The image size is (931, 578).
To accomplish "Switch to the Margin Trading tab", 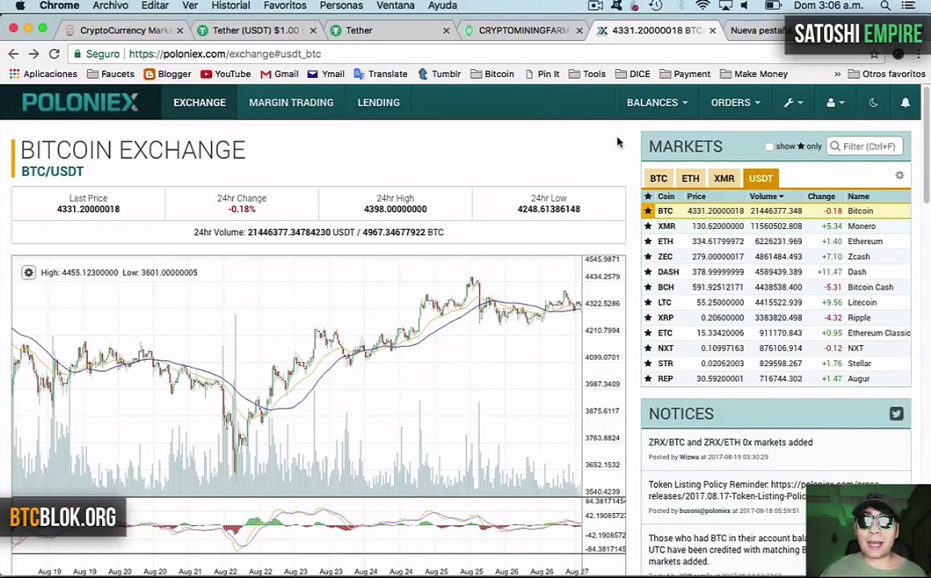I will 292,103.
